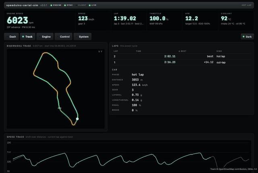
Task: Click the PHASE value 'hot lap'
Action: pos(138,74)
